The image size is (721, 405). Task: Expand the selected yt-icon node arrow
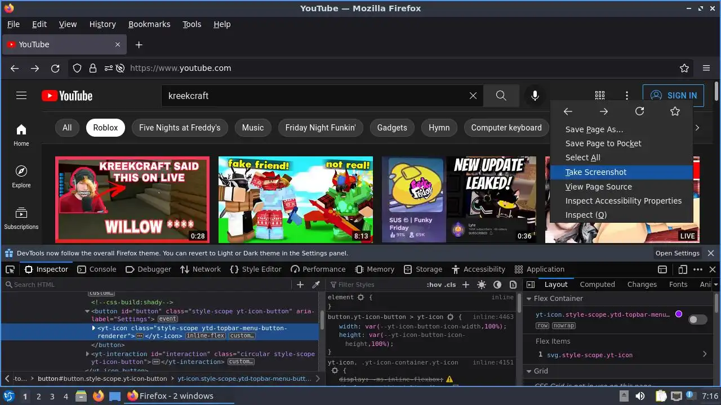click(94, 328)
